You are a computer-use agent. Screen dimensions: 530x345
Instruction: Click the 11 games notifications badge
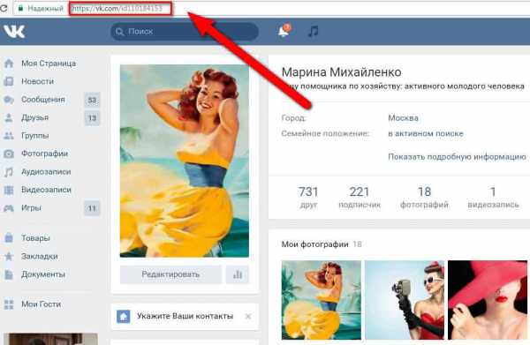pos(92,208)
